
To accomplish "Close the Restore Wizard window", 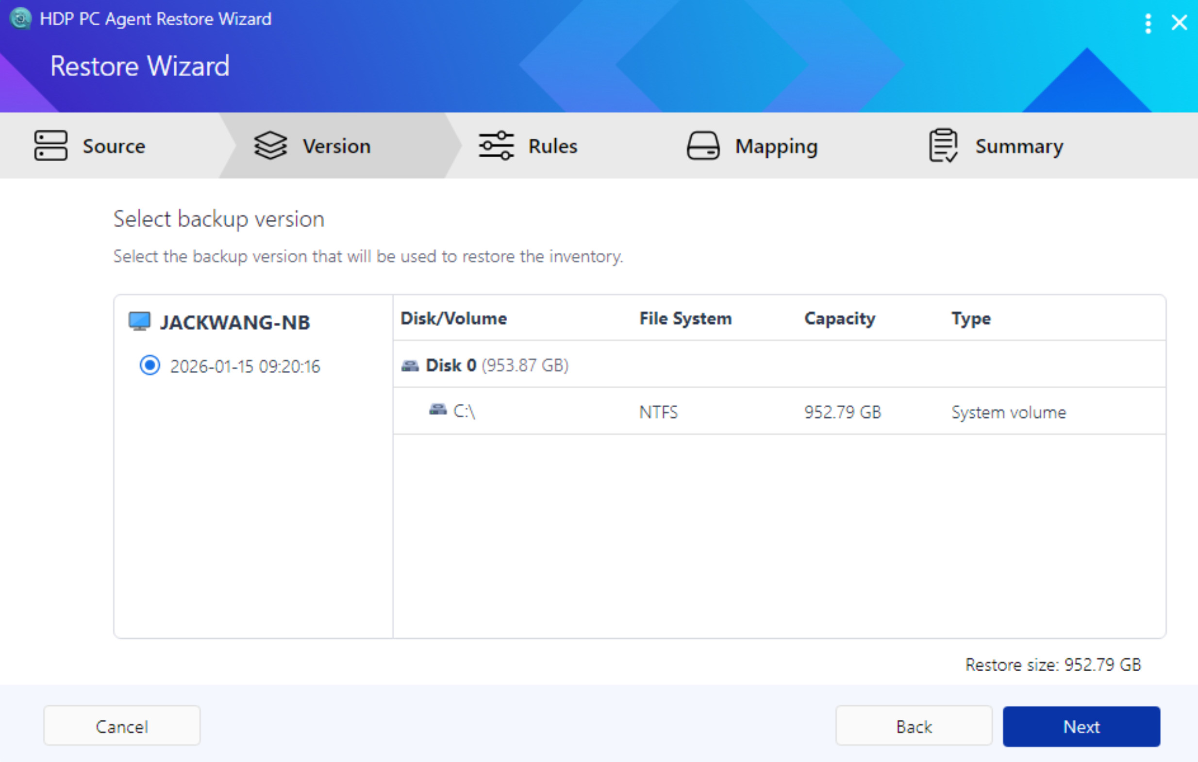I will coord(1179,23).
